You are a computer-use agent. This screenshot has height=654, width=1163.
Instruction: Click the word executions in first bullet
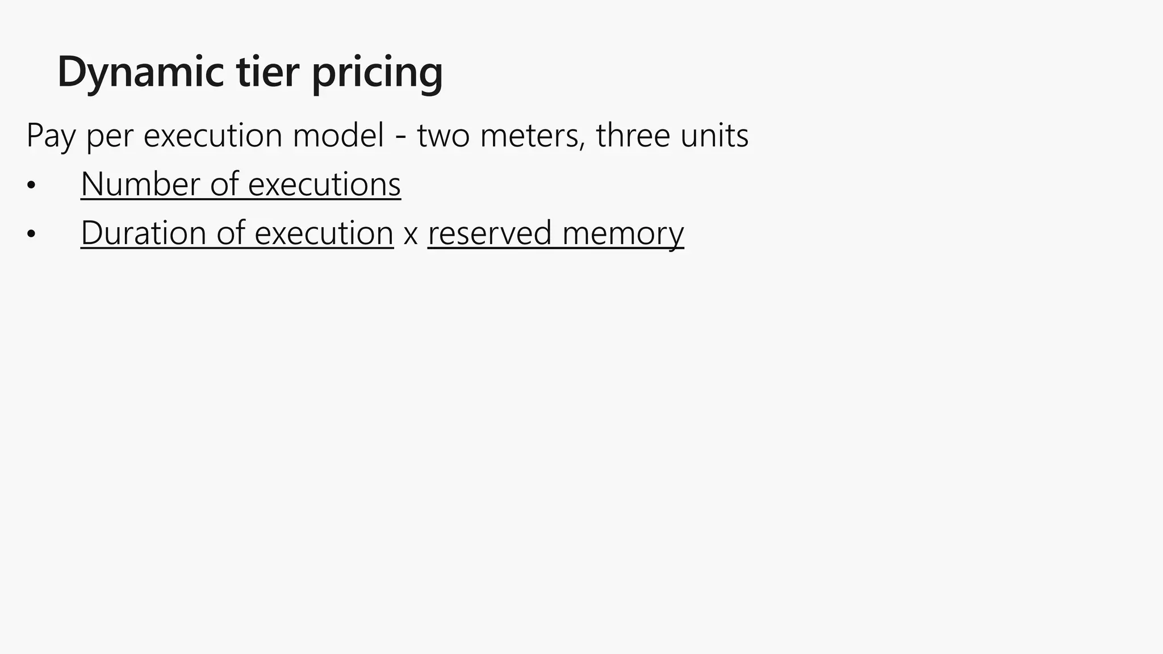point(324,185)
